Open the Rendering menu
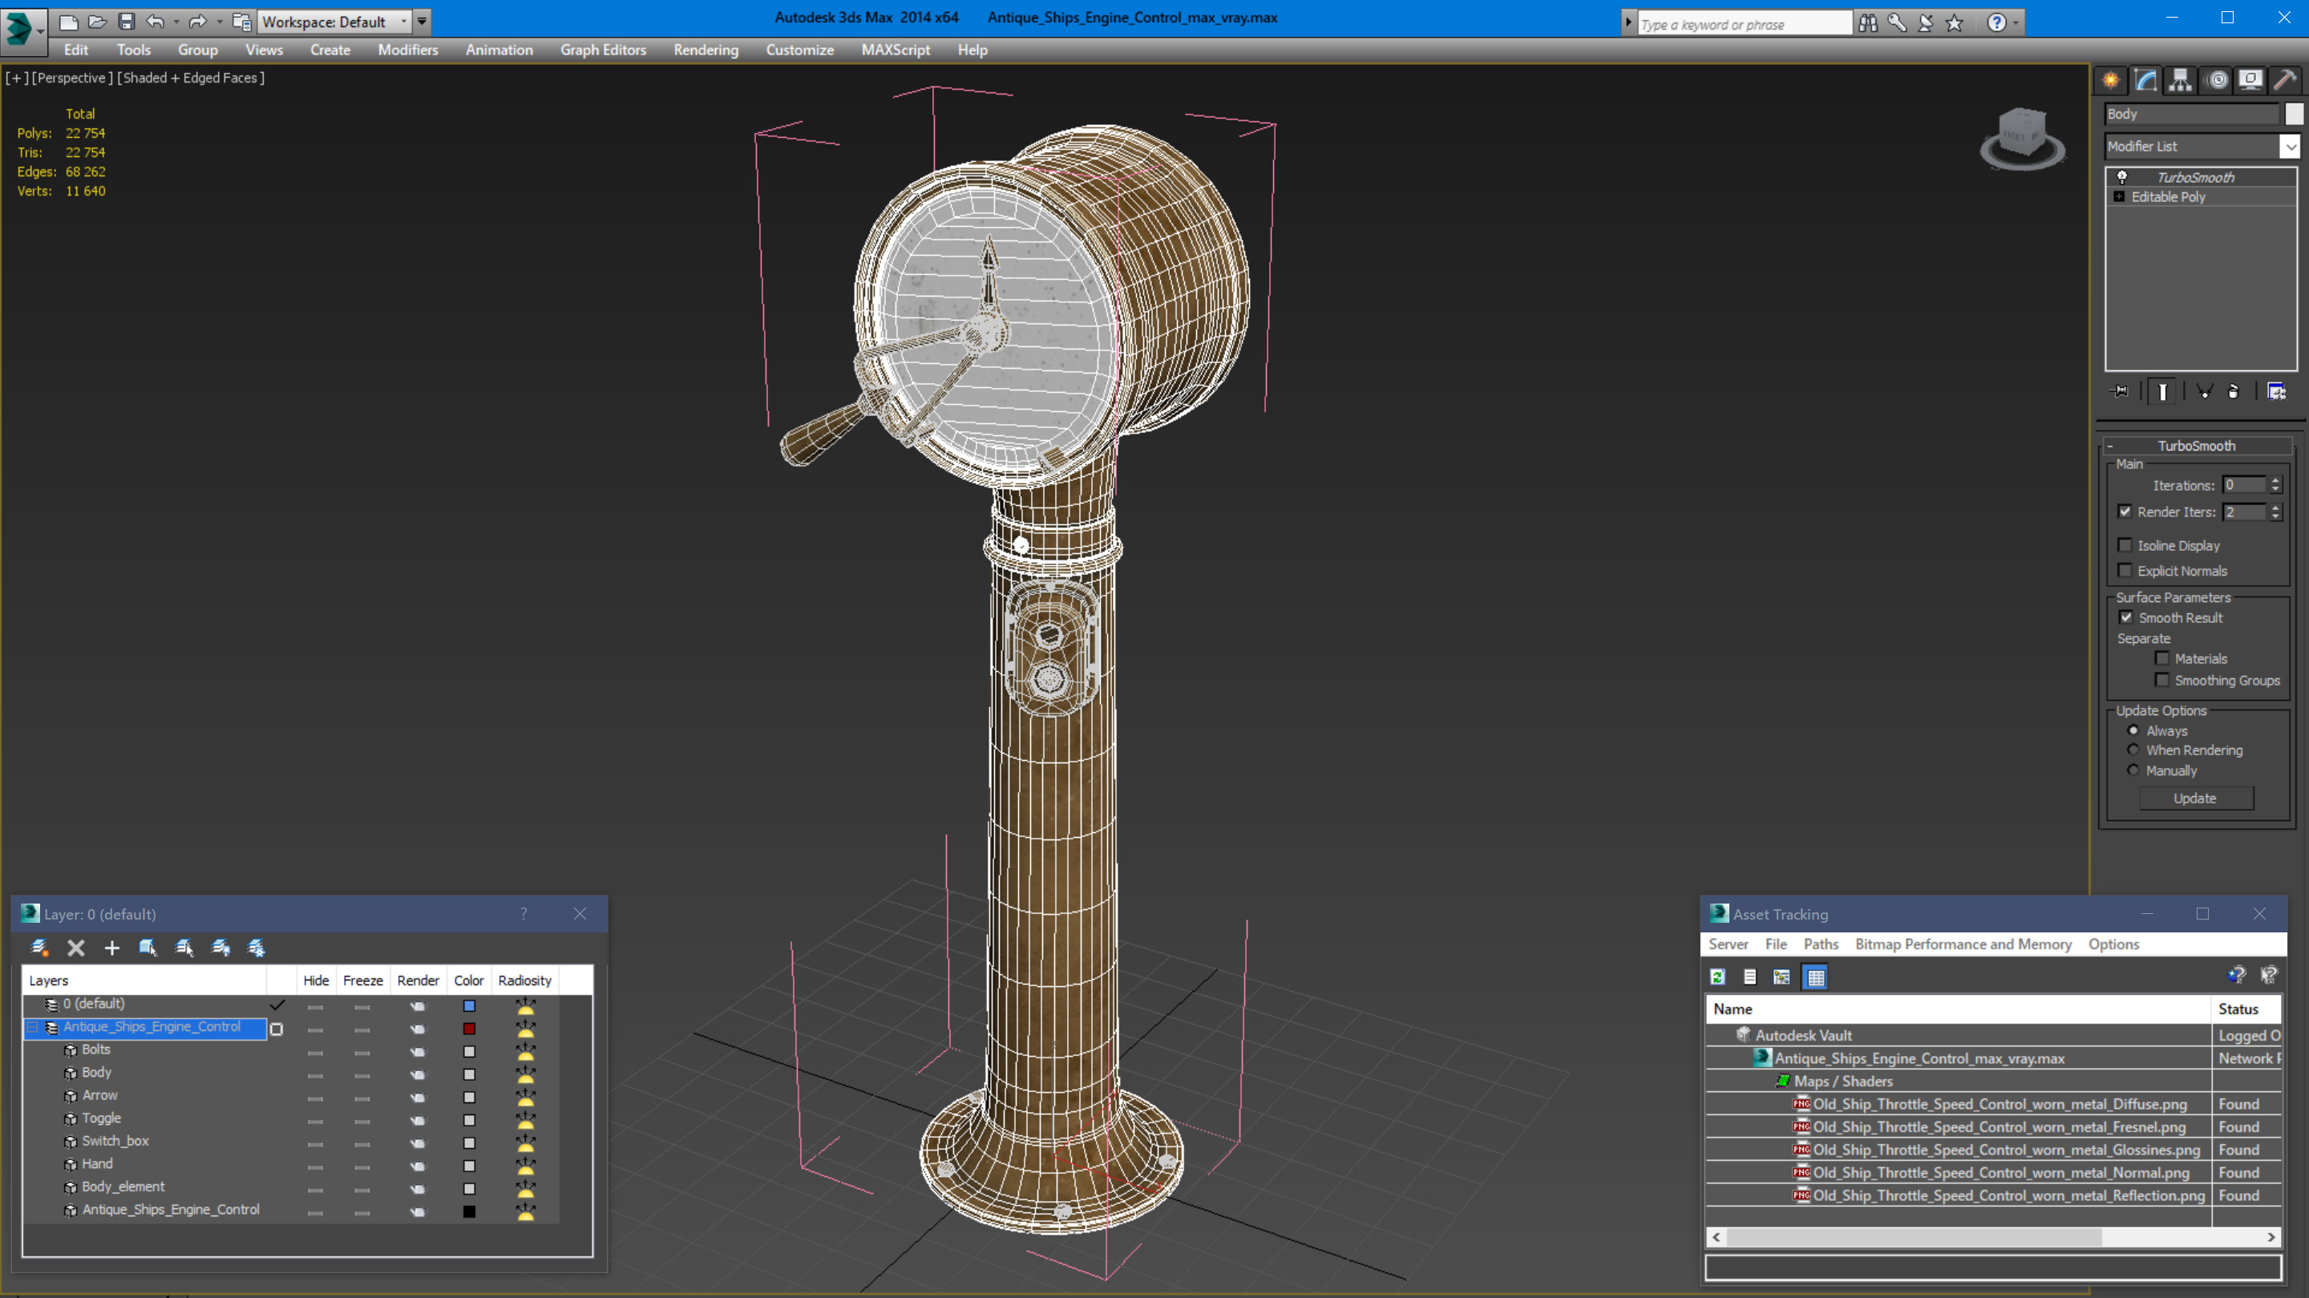The width and height of the screenshot is (2309, 1298). (x=704, y=49)
